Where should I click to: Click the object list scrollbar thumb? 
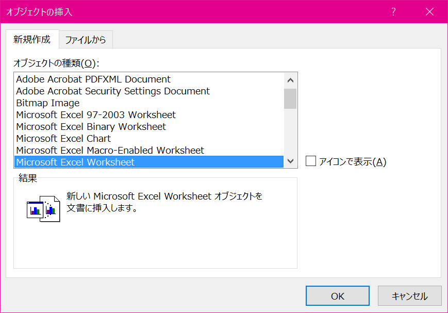(290, 98)
